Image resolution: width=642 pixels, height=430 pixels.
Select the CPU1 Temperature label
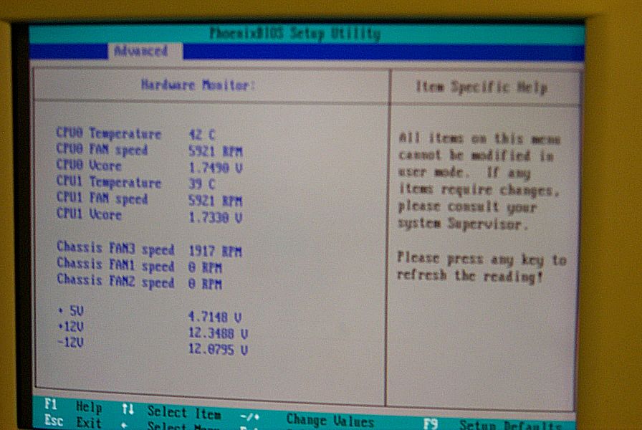point(108,182)
